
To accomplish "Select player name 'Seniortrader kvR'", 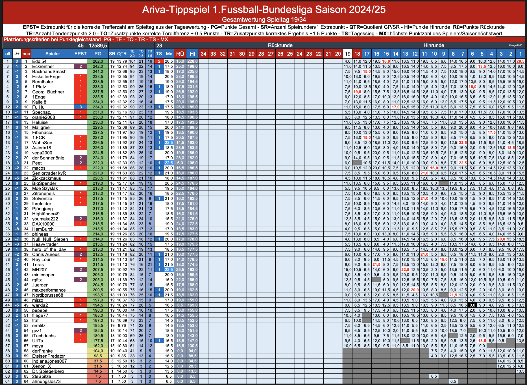I will click(x=49, y=173).
